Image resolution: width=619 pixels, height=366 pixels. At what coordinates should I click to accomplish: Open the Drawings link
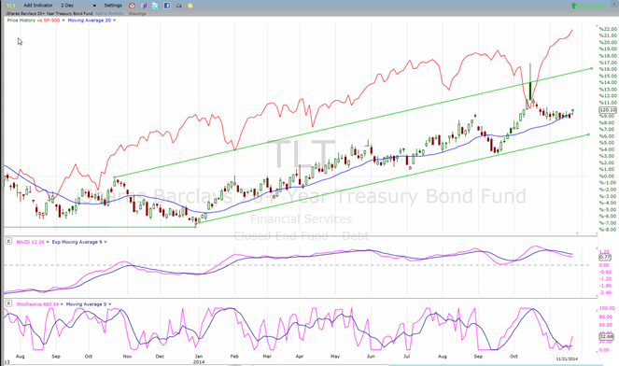tap(137, 14)
